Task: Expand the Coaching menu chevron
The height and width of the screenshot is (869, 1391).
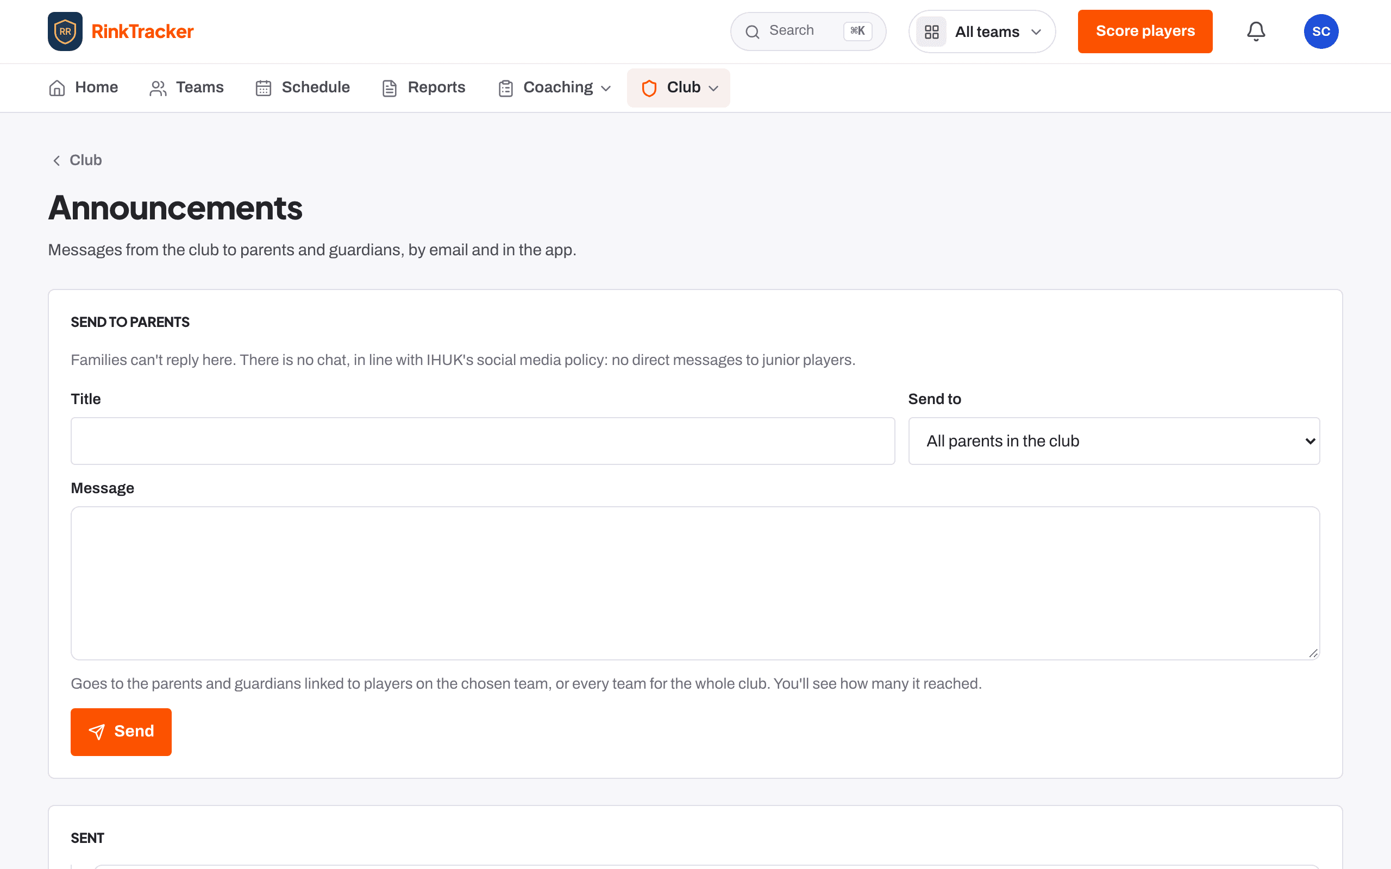Action: point(606,88)
